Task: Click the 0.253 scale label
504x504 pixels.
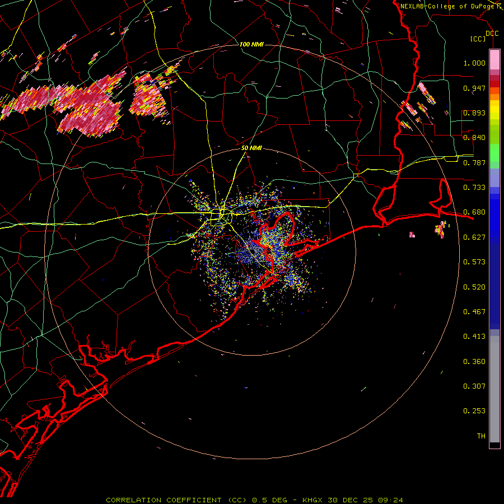Action: pos(474,411)
